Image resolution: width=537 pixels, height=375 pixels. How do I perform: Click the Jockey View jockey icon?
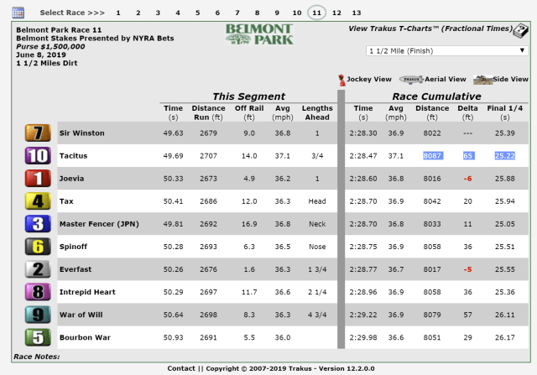[x=341, y=81]
